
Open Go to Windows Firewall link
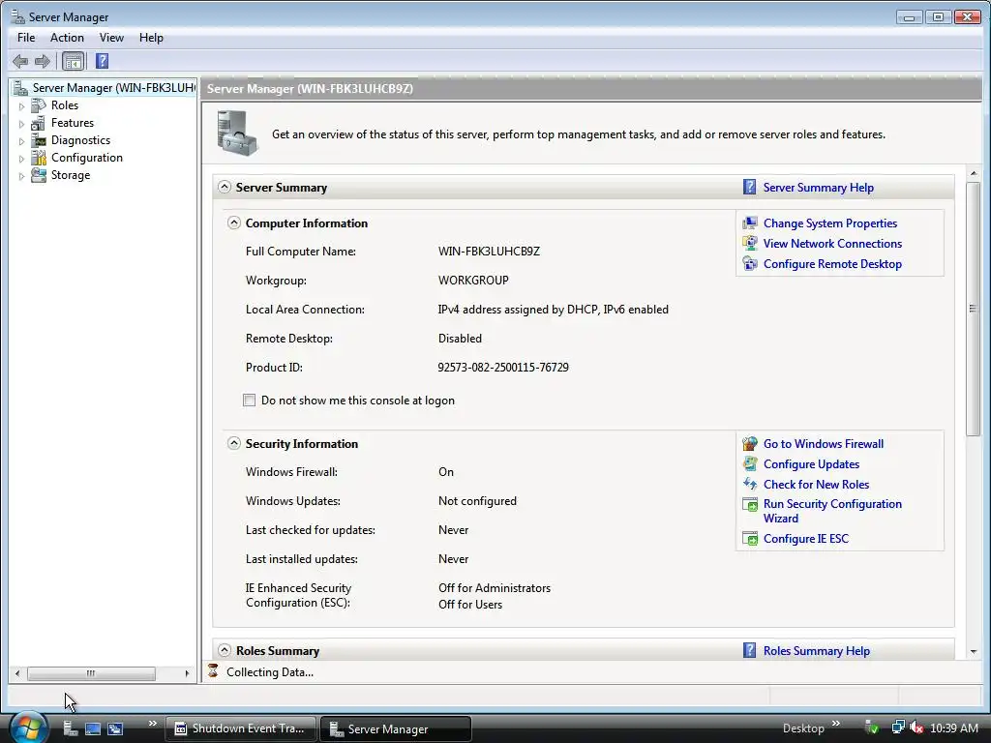pyautogui.click(x=823, y=443)
